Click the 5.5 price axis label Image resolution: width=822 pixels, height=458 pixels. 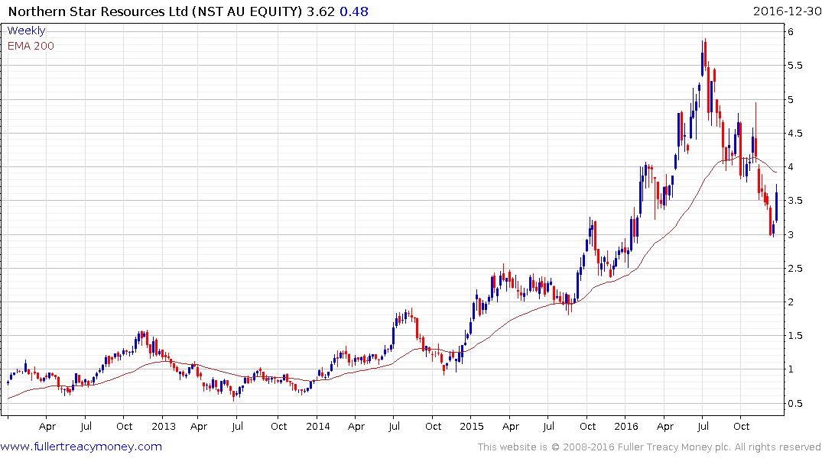click(794, 66)
